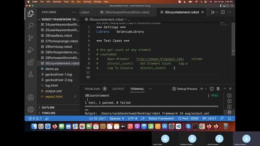Split the terminal panel
This screenshot has width=260, height=146.
coord(212,89)
